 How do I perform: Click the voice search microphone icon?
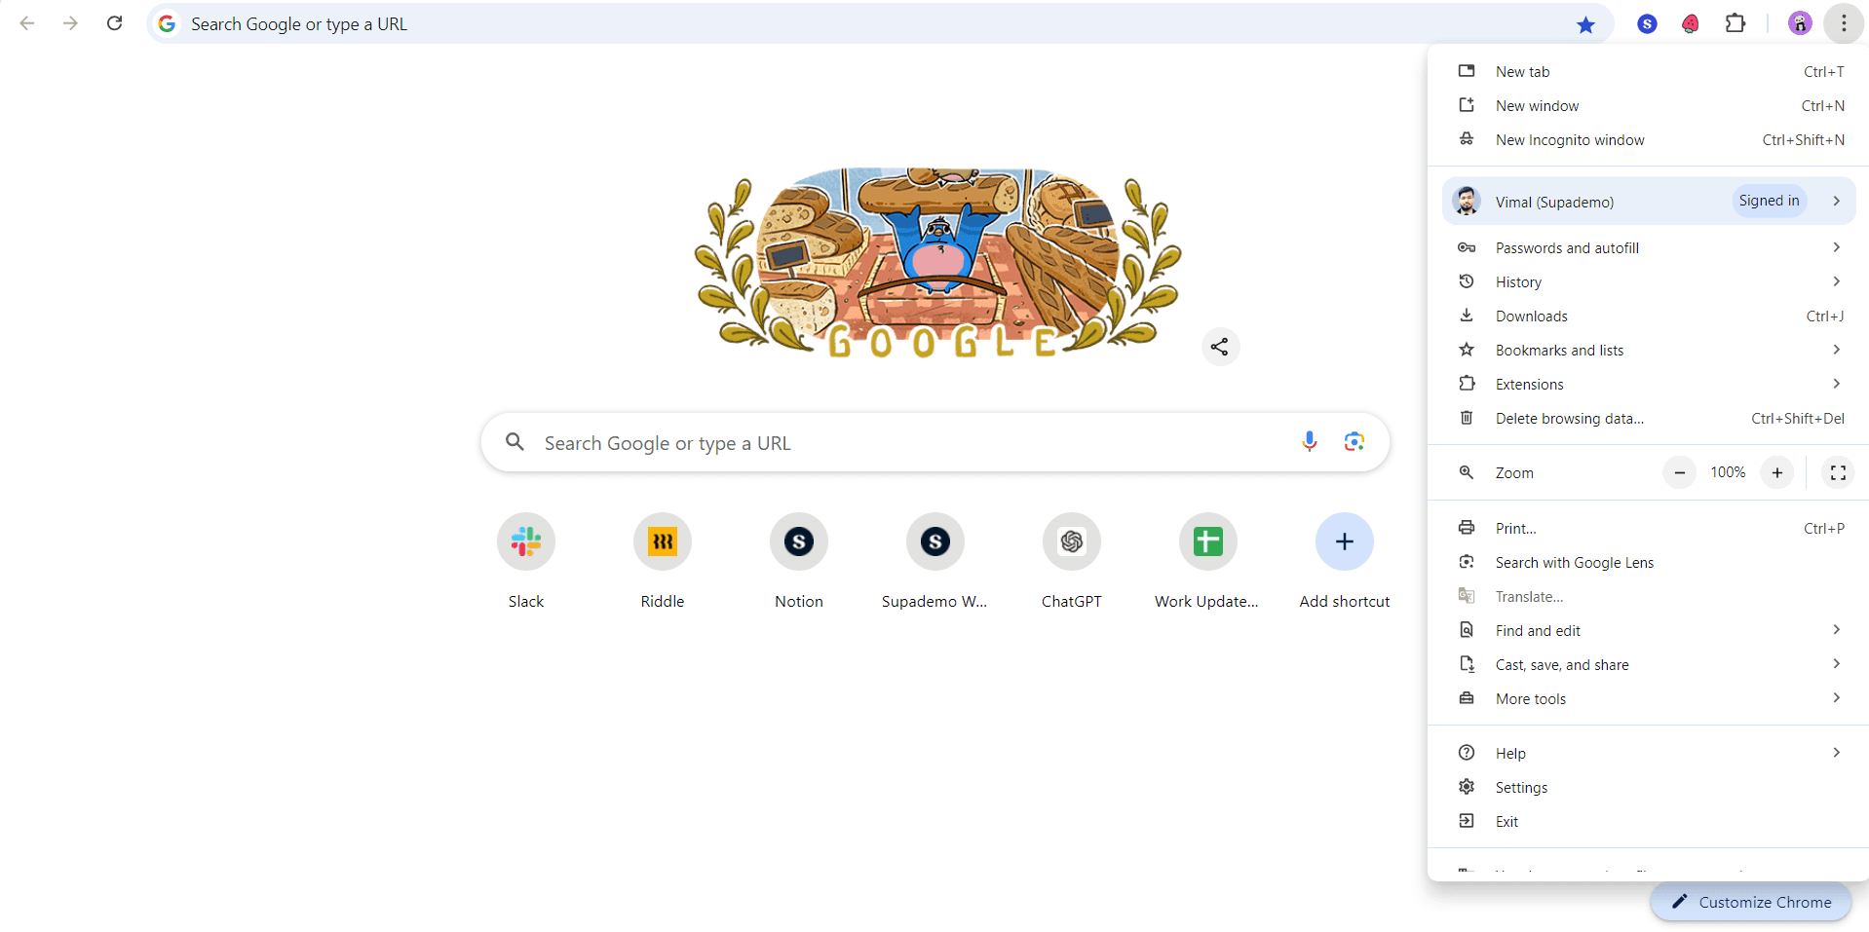point(1309,442)
